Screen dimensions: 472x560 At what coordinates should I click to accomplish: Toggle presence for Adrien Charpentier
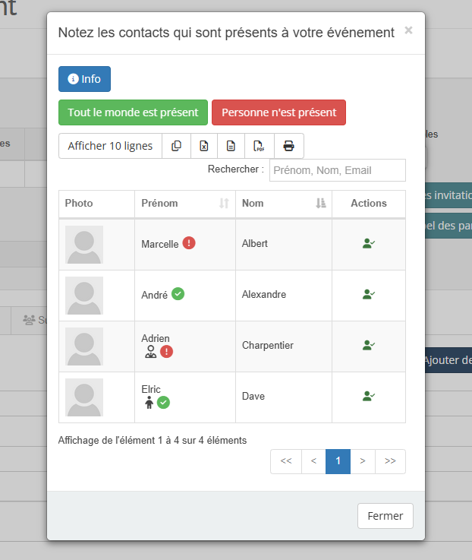click(x=369, y=346)
